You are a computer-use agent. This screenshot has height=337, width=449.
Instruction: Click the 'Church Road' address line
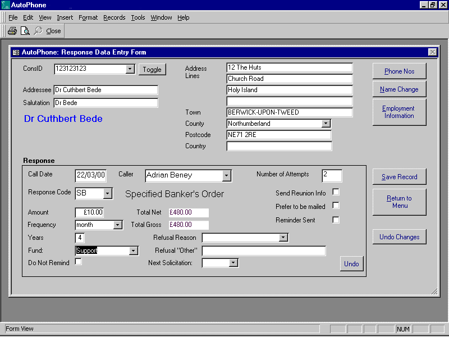coord(290,79)
